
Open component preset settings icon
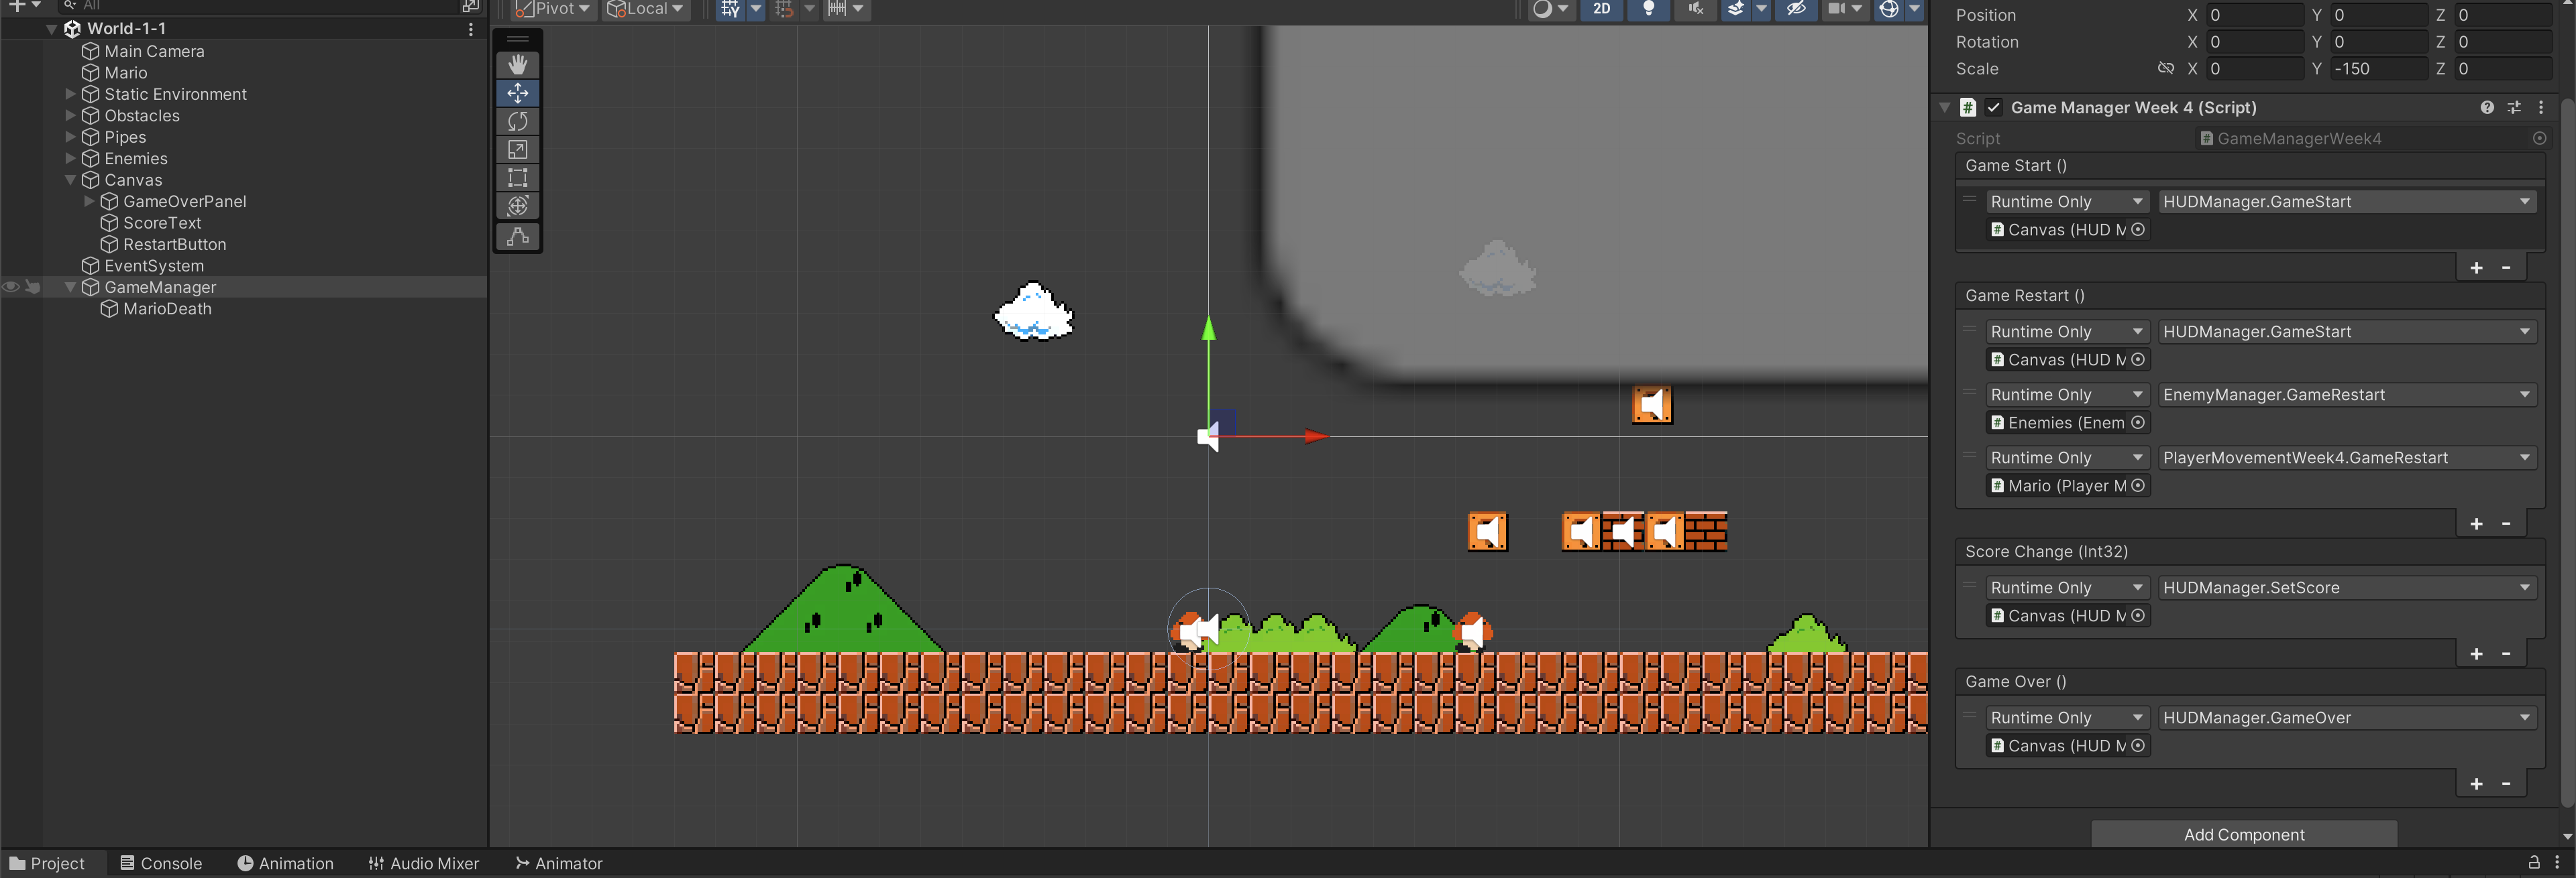click(x=2514, y=107)
